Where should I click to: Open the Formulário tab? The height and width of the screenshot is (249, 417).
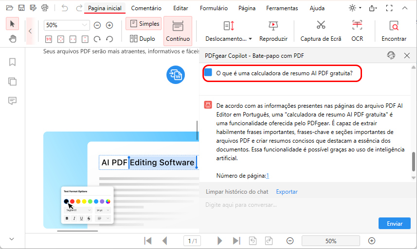[214, 8]
